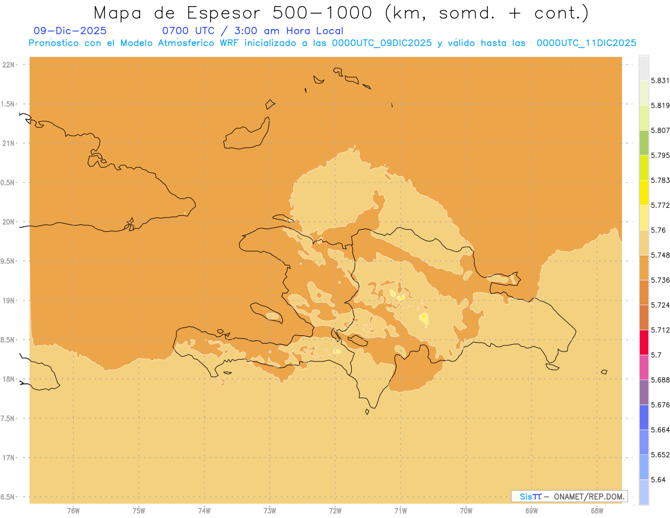This screenshot has width=670, height=518.
Task: Click the latitude label "9.5N"
Action: click(x=8, y=261)
